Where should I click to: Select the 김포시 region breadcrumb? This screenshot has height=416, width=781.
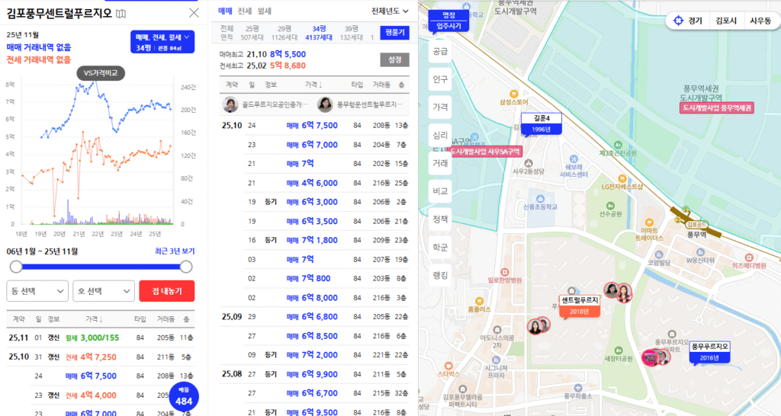(726, 21)
